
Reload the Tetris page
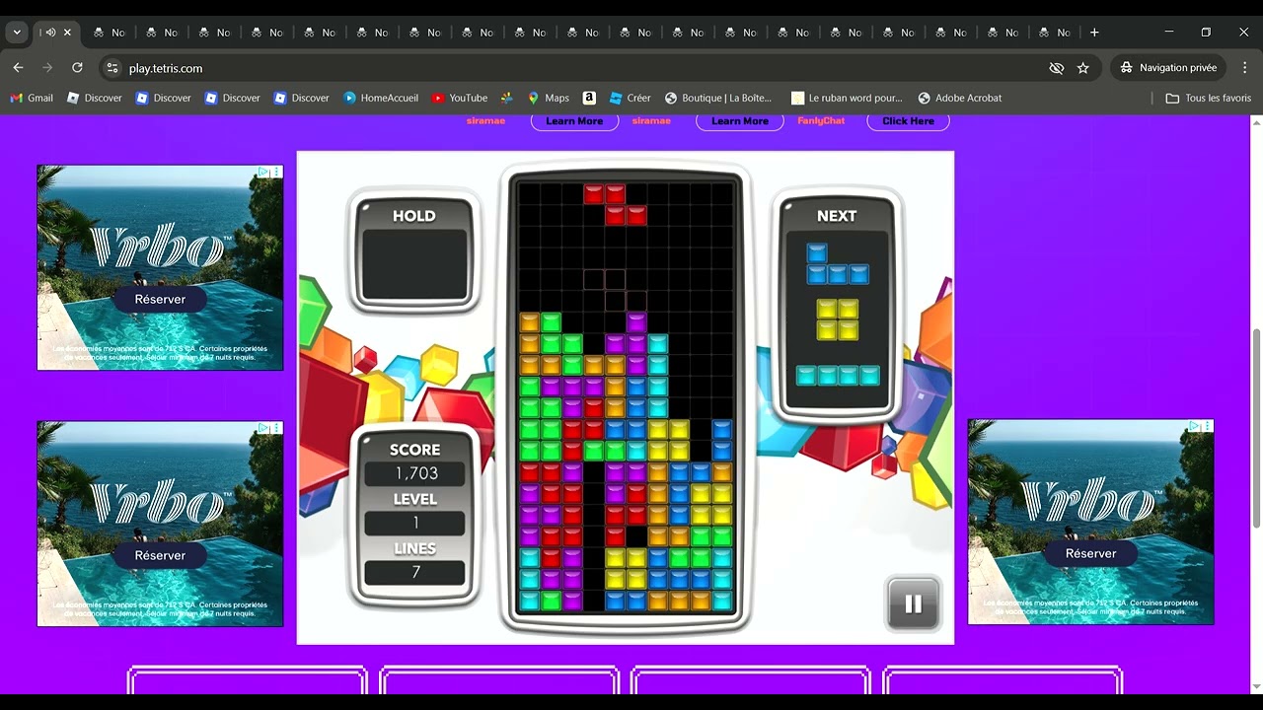point(77,68)
